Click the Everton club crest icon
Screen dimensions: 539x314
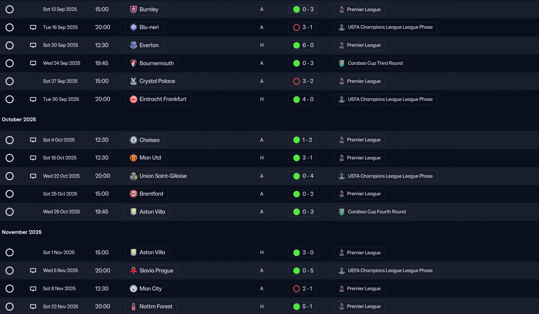(x=133, y=45)
